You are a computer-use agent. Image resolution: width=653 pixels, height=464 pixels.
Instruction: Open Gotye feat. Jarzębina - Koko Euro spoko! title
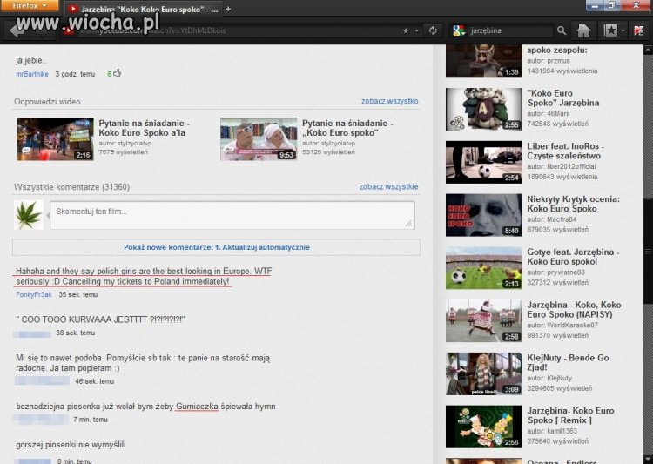pyautogui.click(x=573, y=257)
